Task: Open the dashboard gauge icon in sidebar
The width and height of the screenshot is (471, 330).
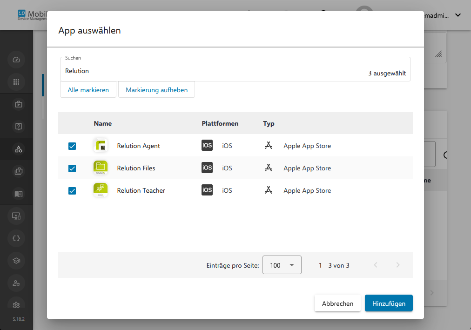Action: 16,60
